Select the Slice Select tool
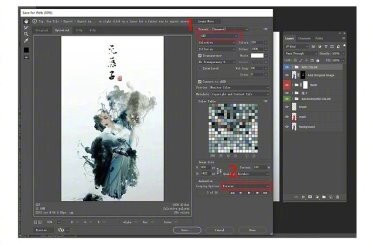Viewport: 373px width, 246px height. (x=26, y=28)
